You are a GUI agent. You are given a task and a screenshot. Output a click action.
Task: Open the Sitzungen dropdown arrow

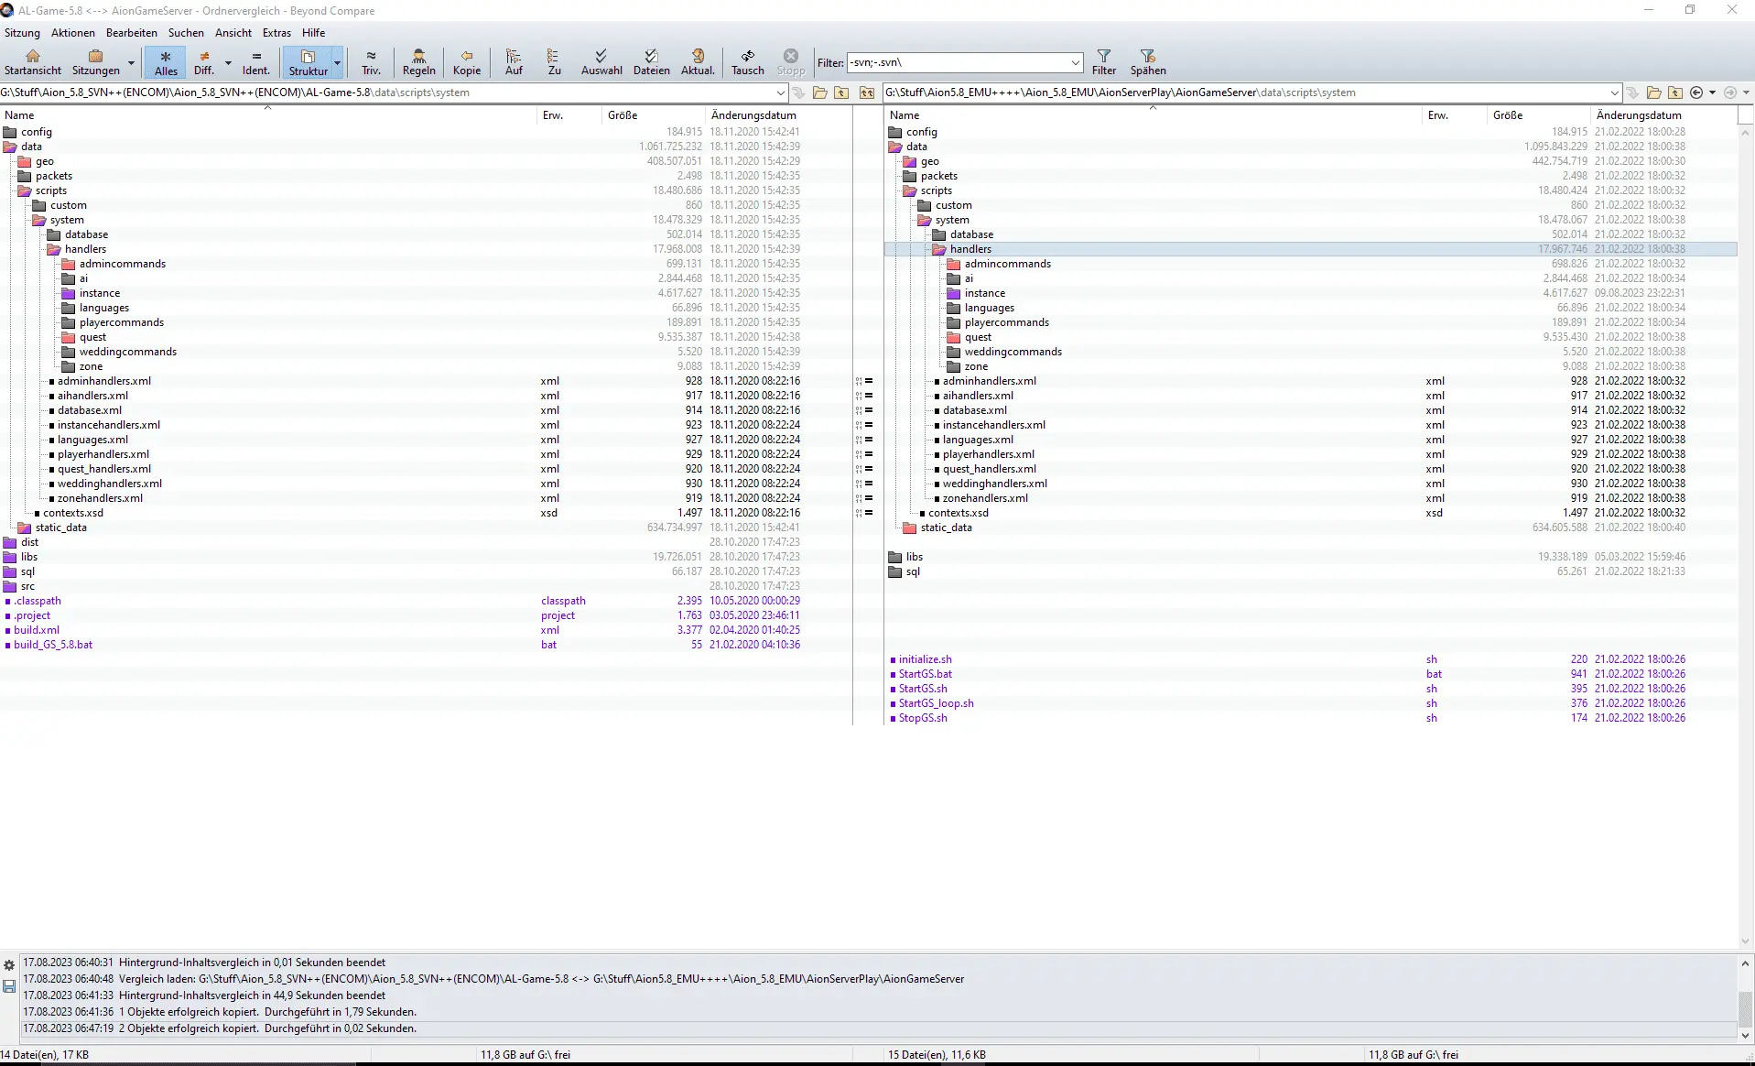click(131, 62)
